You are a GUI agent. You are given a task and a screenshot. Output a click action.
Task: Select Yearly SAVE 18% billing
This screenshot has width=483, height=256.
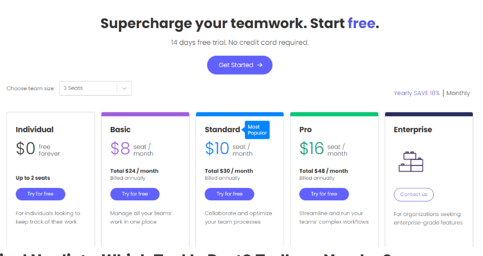tap(417, 93)
